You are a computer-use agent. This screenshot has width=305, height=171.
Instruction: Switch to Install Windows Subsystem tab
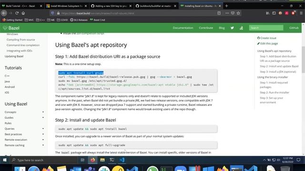point(67,6)
